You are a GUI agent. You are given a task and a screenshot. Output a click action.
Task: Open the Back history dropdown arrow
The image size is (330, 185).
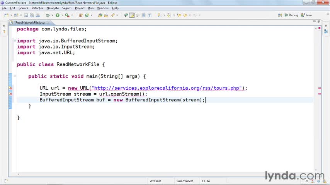pos(190,15)
